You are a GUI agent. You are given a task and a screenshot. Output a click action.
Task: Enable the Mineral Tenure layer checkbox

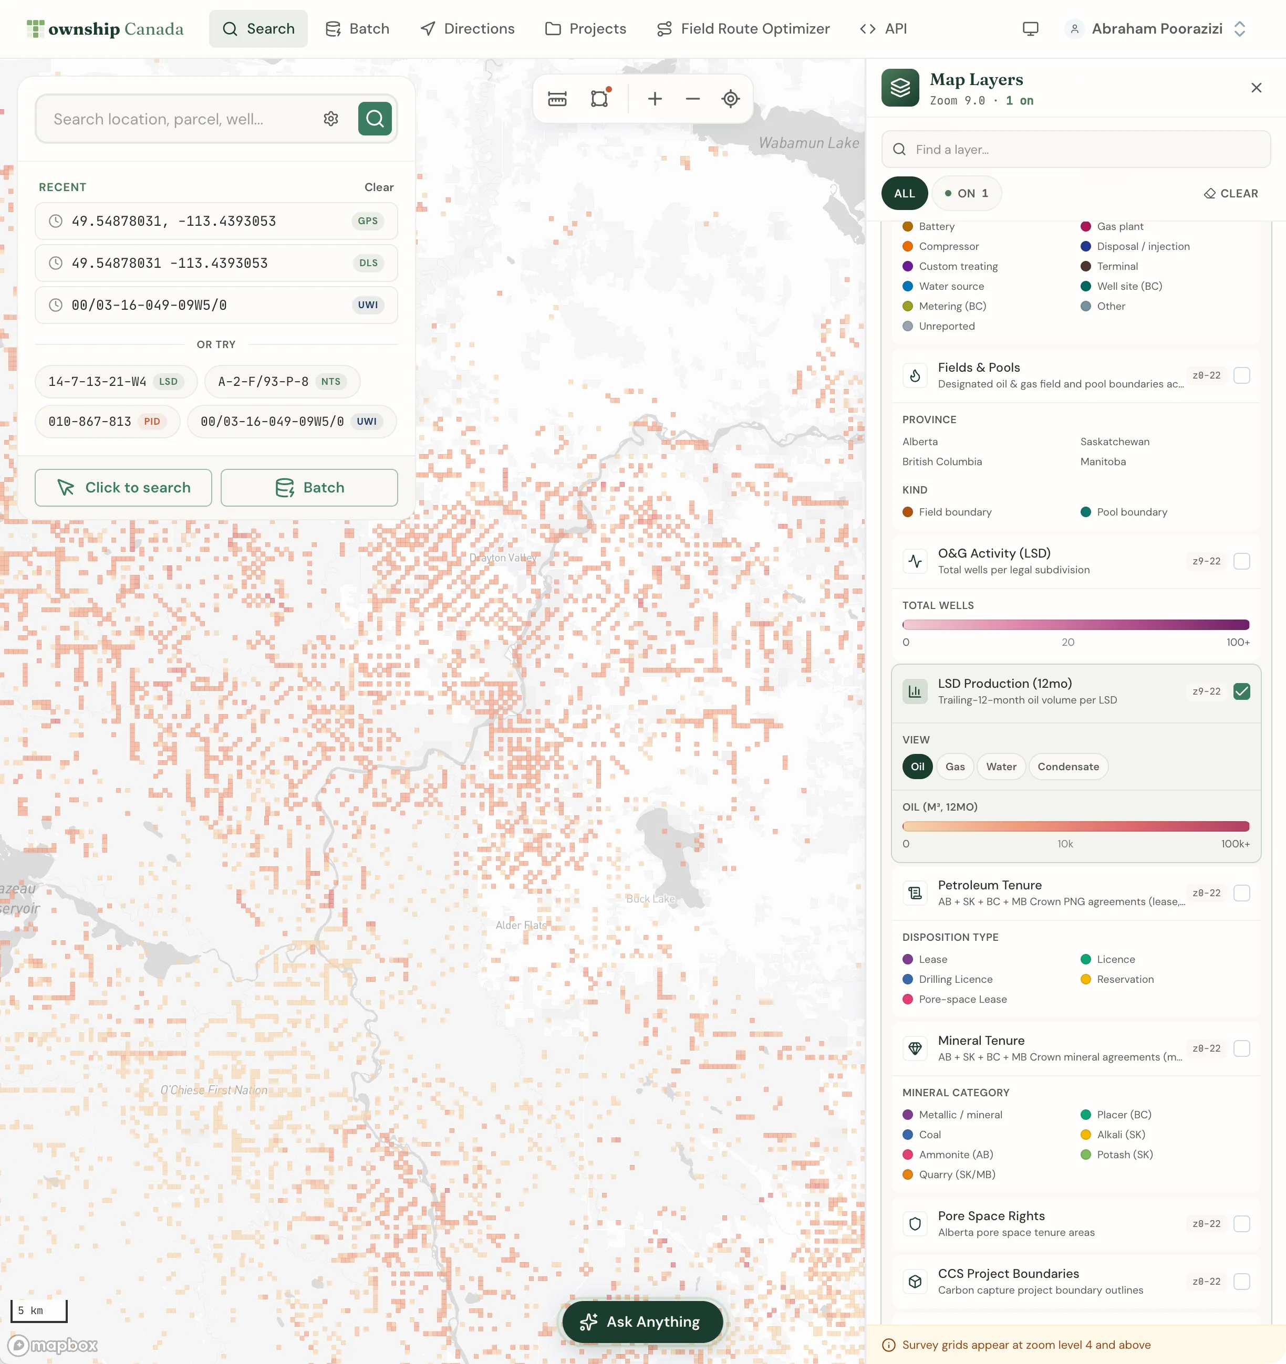coord(1242,1048)
